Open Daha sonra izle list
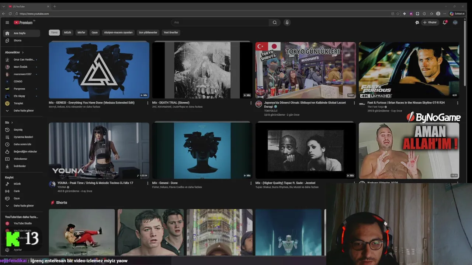472x265 pixels. pos(22,144)
